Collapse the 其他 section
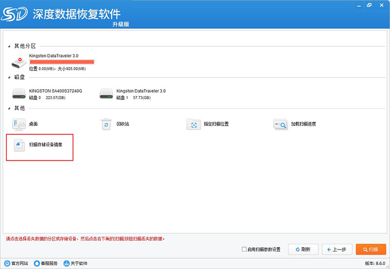Viewport: 390px width, 269px height. point(9,108)
